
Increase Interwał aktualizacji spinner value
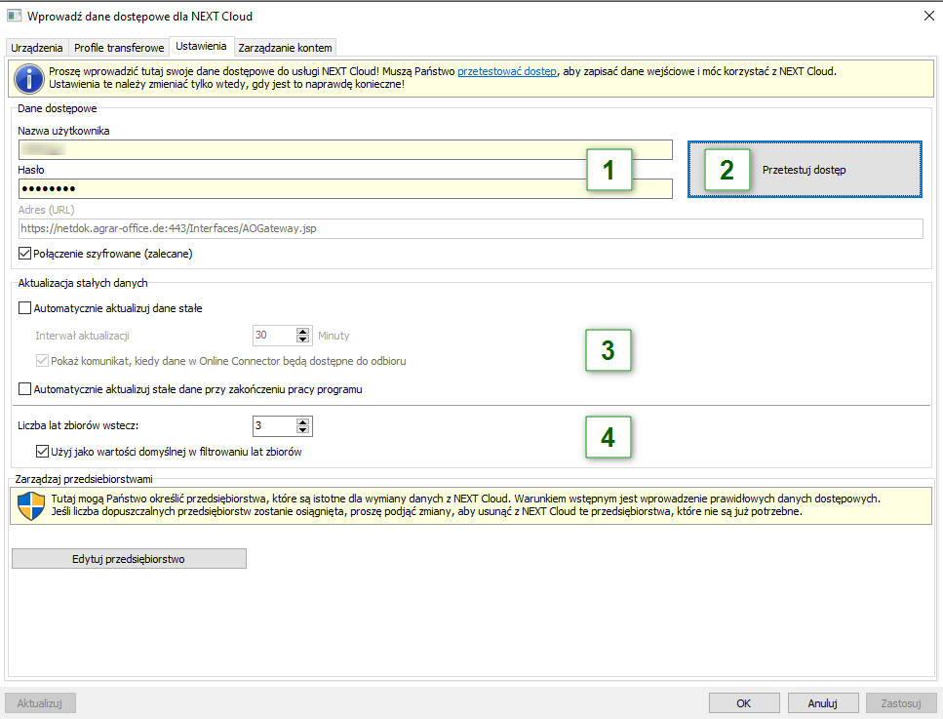click(303, 332)
